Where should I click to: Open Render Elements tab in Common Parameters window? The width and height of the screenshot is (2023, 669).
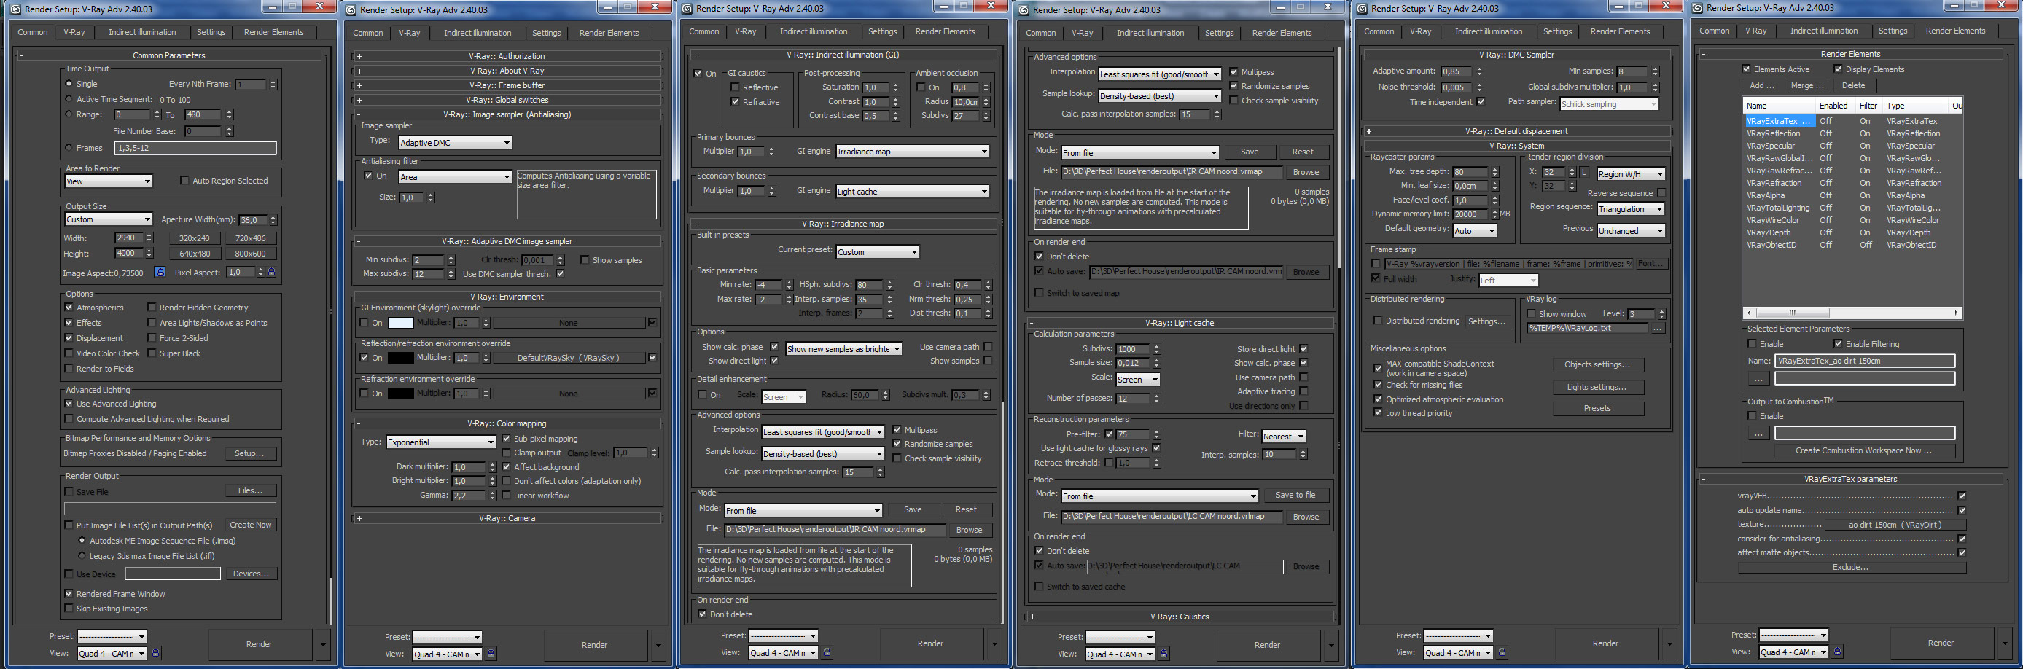tap(273, 32)
